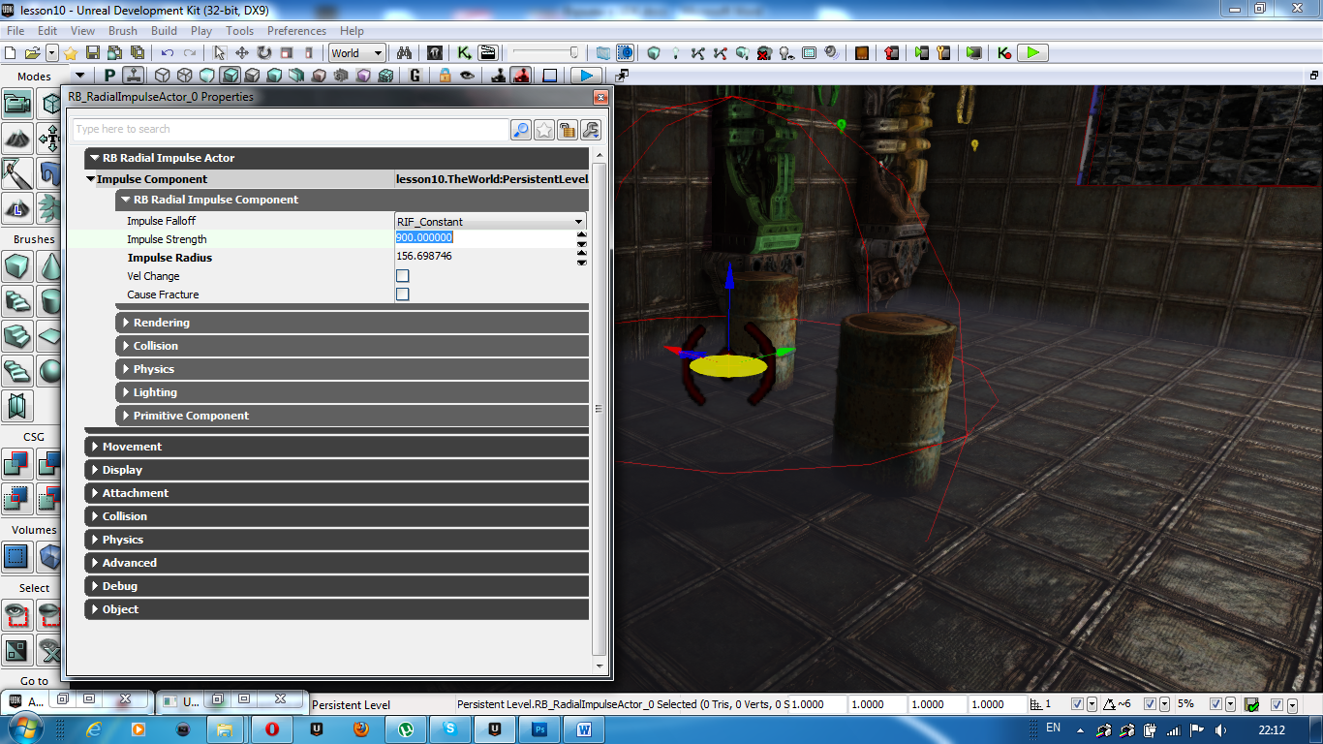Open the Build menu

click(164, 31)
